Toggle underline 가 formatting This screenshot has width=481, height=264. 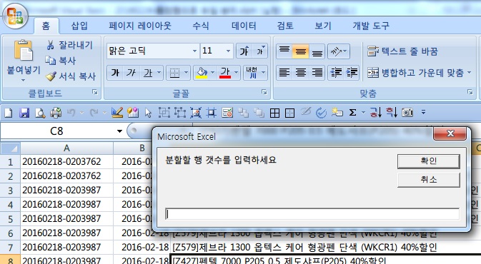[148, 73]
